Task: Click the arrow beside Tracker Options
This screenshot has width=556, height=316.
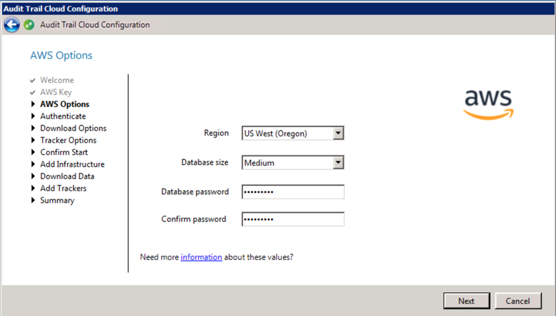Action: point(33,140)
